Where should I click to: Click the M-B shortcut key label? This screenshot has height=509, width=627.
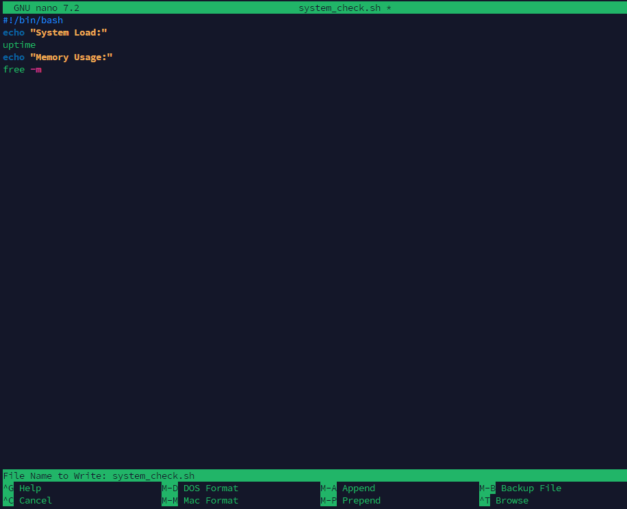tap(487, 488)
